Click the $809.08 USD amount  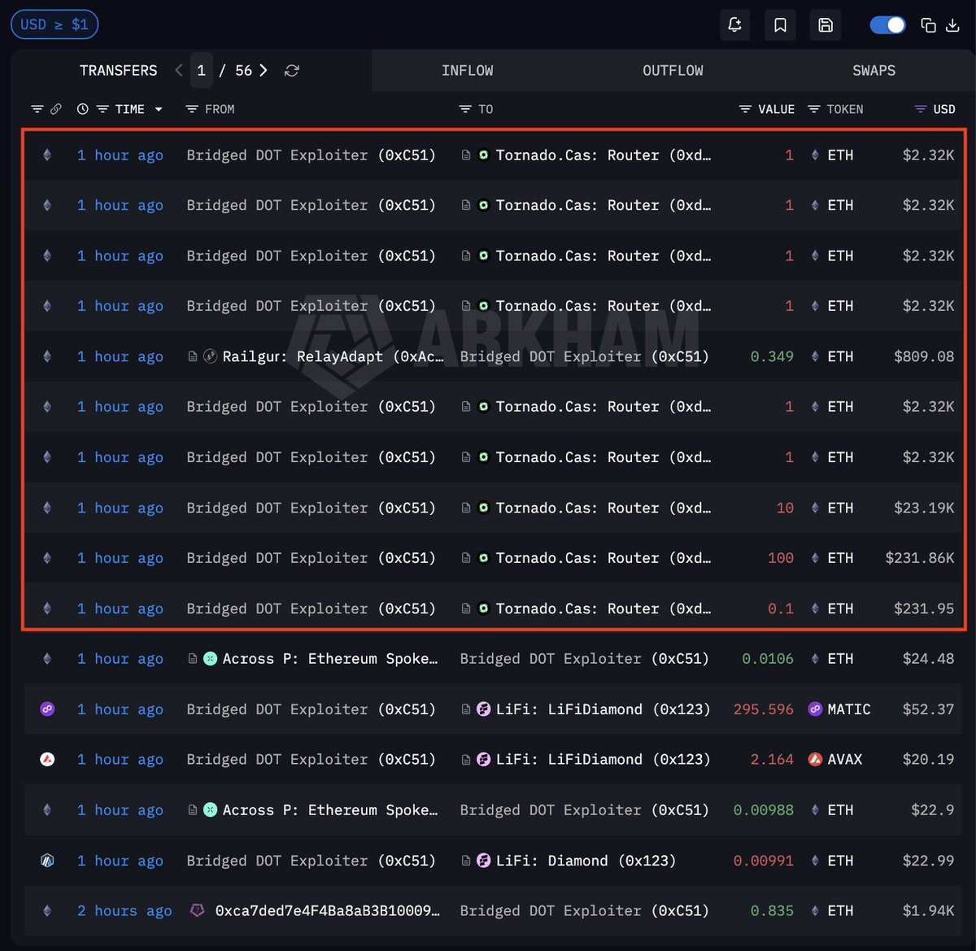pyautogui.click(x=924, y=356)
